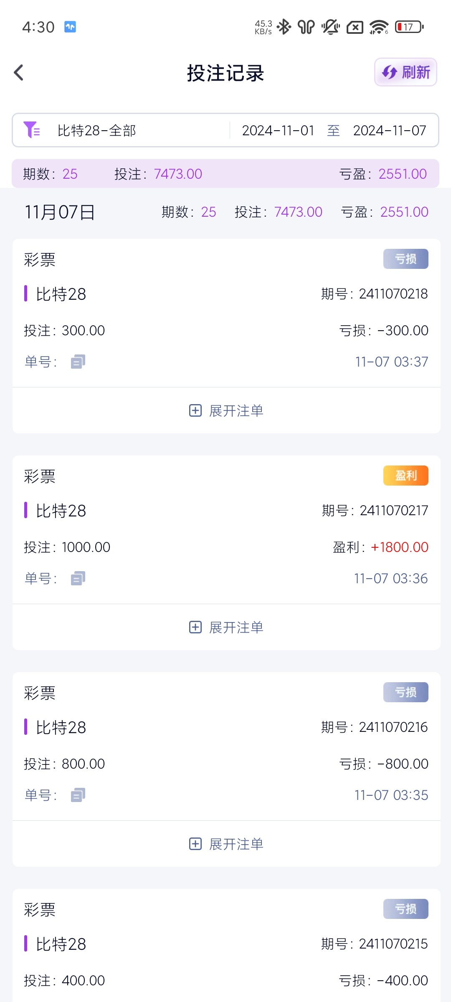This screenshot has height=1002, width=451.
Task: Copy order number for issue 2411070217
Action: (78, 578)
